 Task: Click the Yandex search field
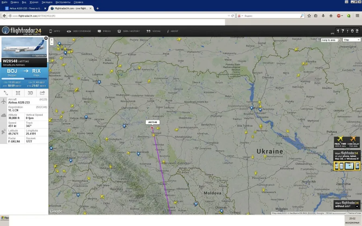point(271,16)
